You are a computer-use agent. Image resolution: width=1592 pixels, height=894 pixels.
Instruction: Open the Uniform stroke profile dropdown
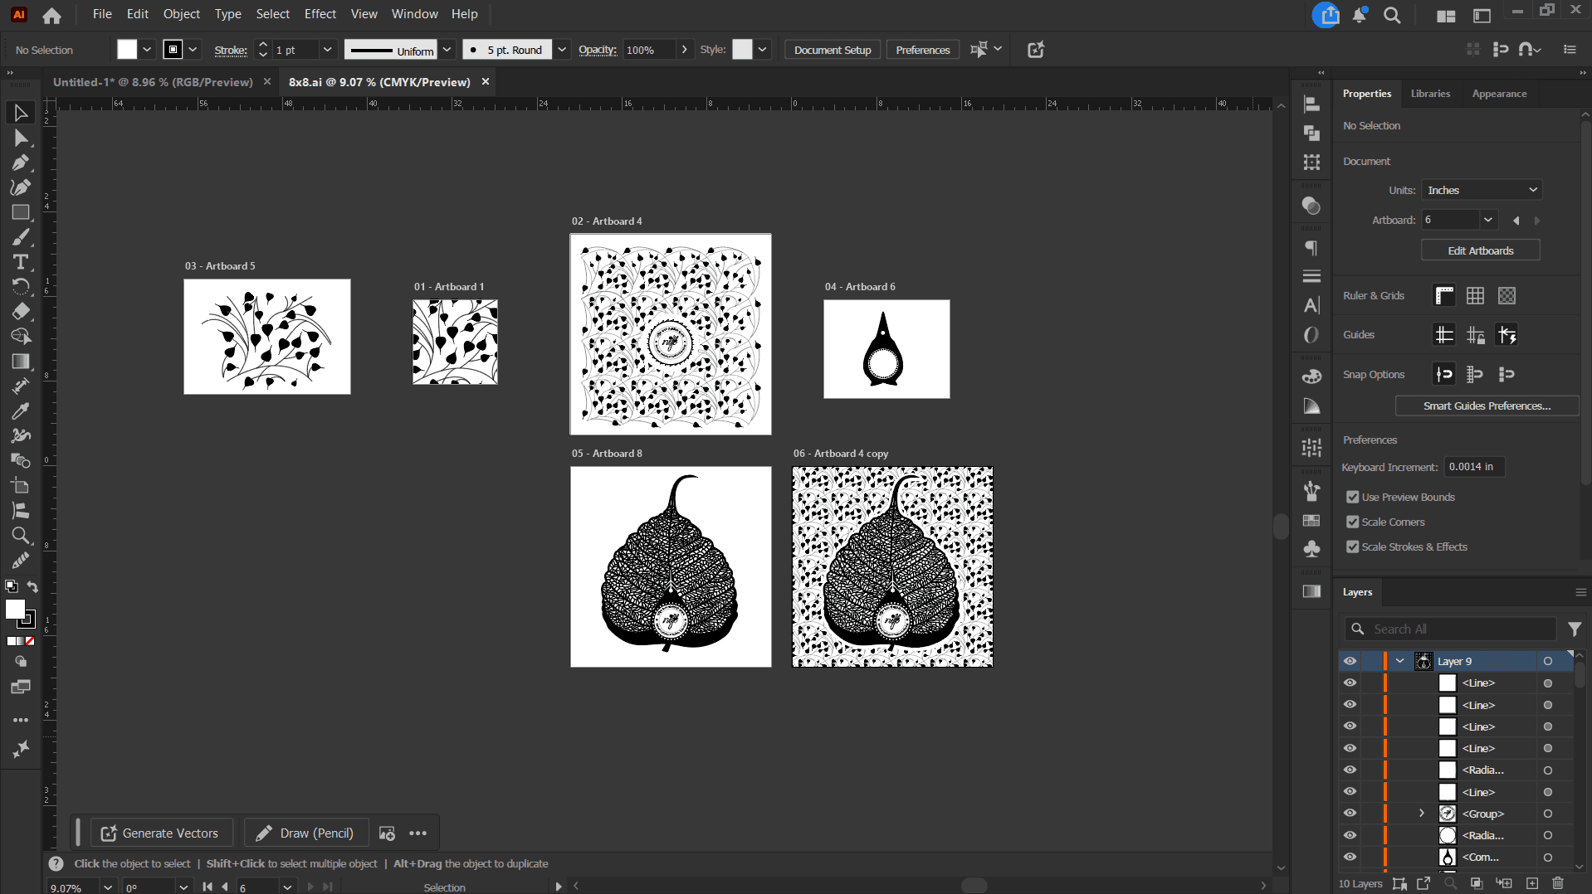coord(447,50)
